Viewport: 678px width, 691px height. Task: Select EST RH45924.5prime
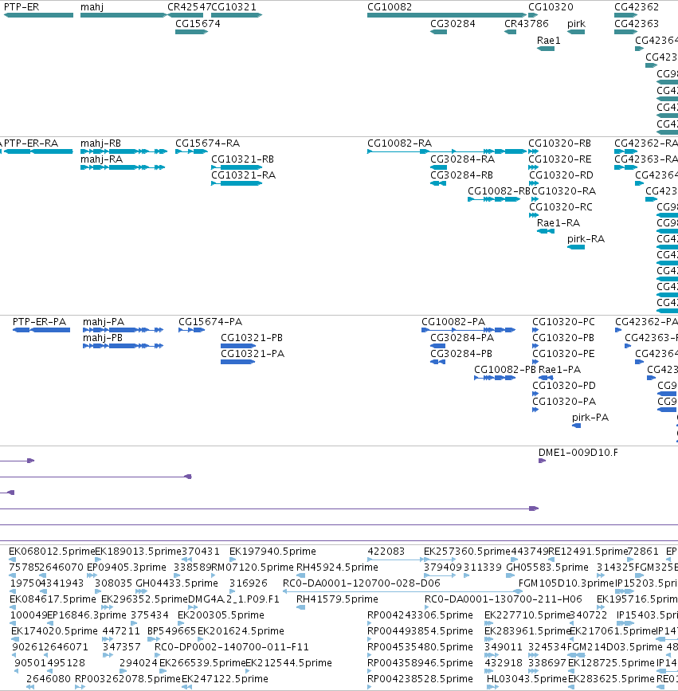coord(338,567)
